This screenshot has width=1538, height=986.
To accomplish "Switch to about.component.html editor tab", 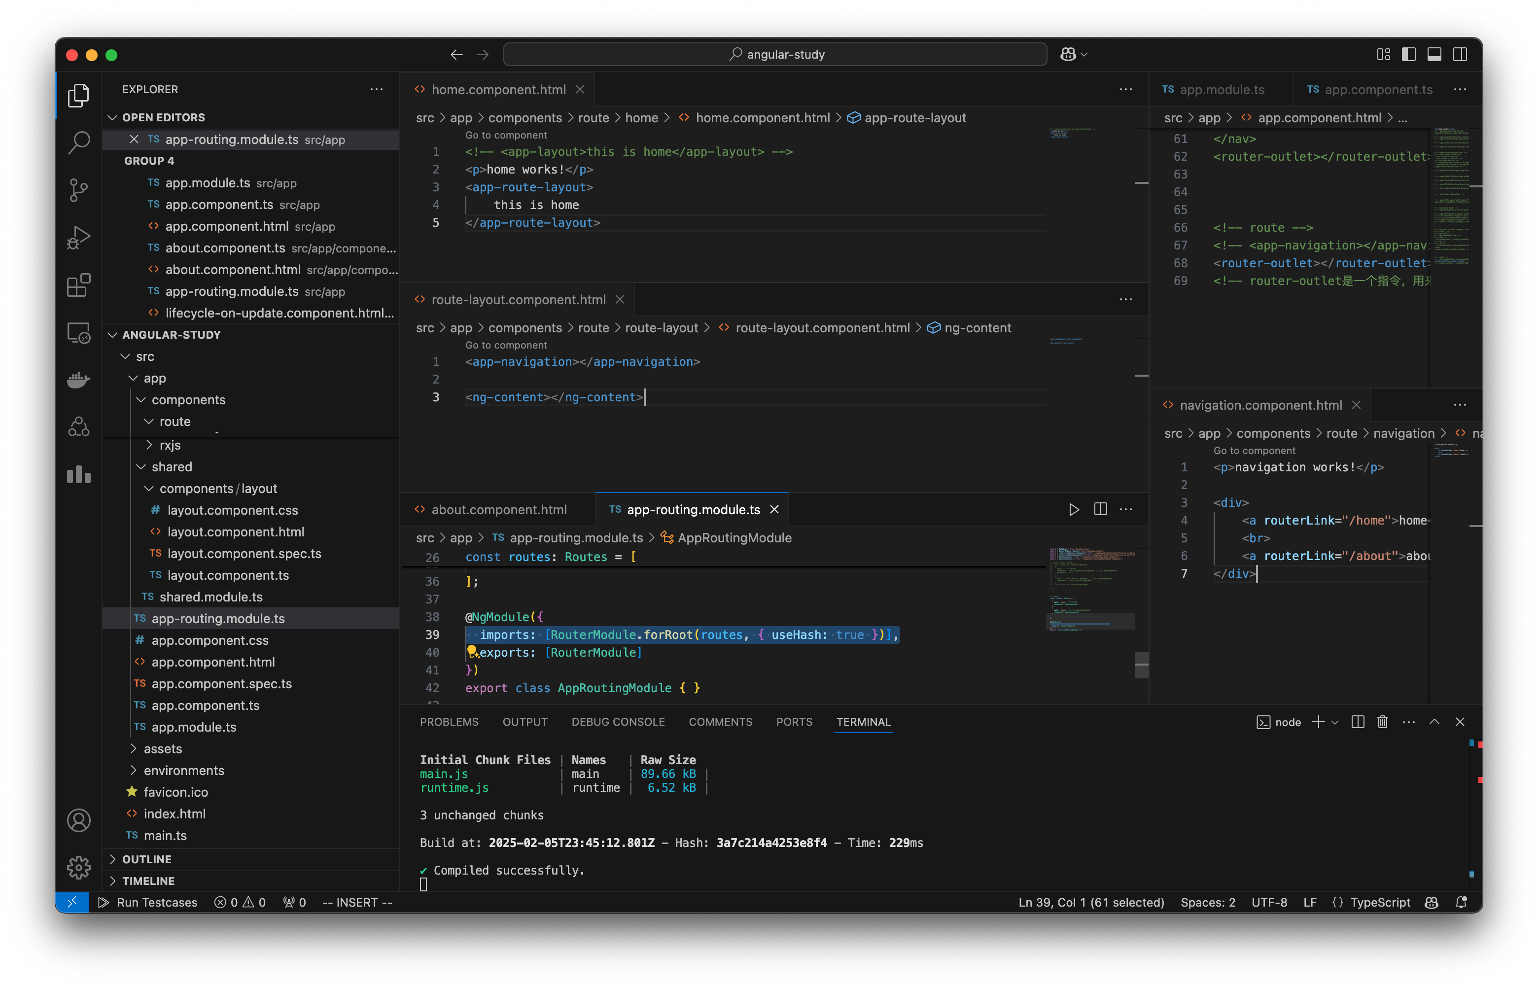I will (x=498, y=510).
